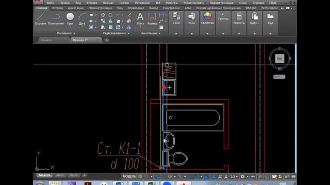
Task: Pick the Дуга arc tool
Action: tap(82, 19)
